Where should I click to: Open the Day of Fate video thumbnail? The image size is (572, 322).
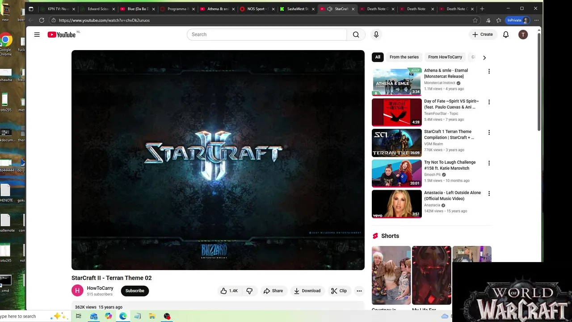(x=397, y=112)
